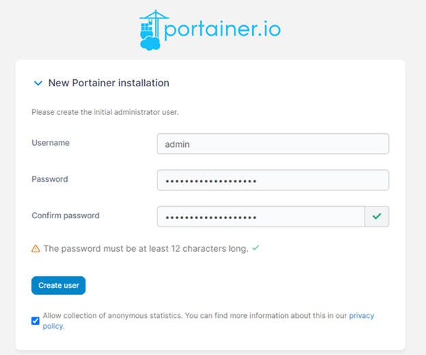Click into the Confirm password field
This screenshot has width=426, height=355.
pyautogui.click(x=261, y=217)
